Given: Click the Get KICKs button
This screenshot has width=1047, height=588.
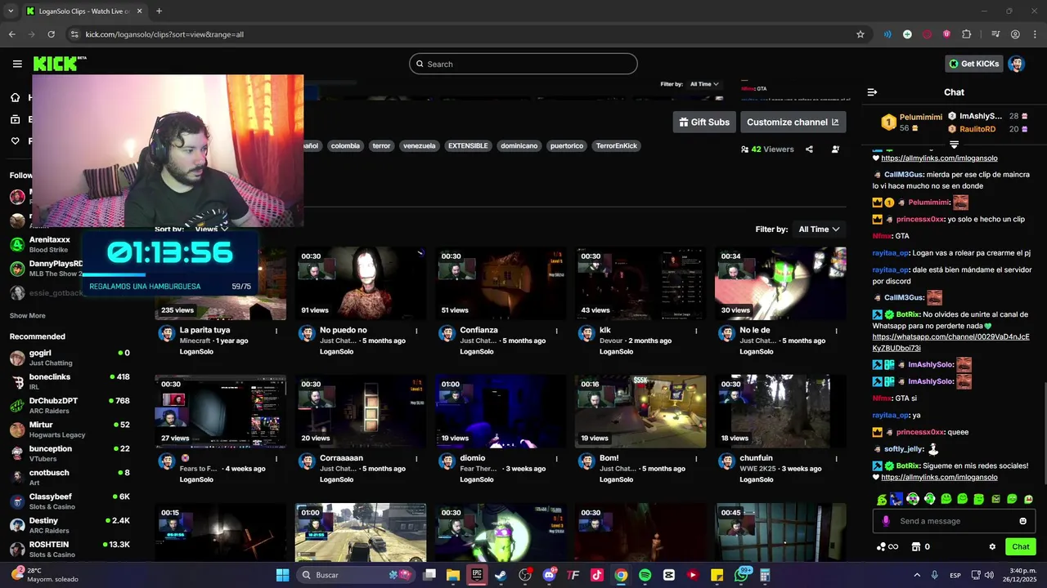Looking at the screenshot, I should pos(973,64).
